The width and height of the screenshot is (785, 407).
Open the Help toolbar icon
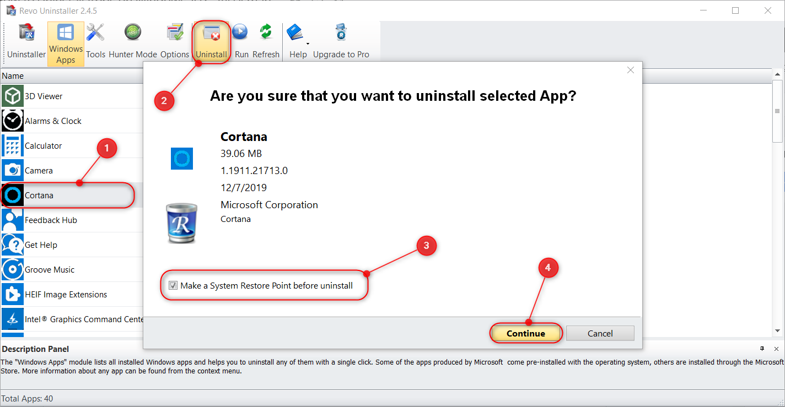297,41
